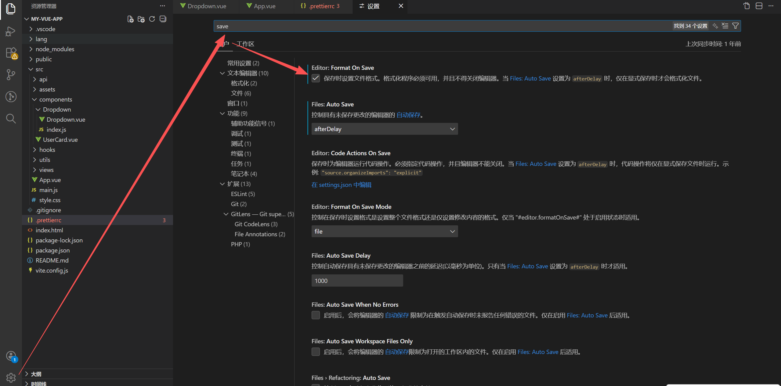Select ESLint (5) in settings tree
The image size is (781, 386).
(243, 194)
